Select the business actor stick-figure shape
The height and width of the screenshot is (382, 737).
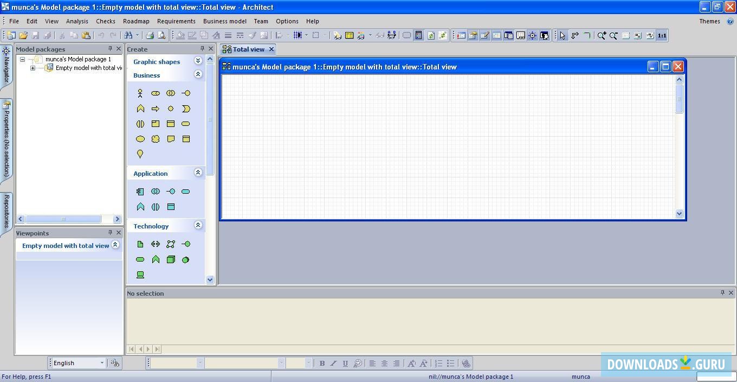[140, 93]
